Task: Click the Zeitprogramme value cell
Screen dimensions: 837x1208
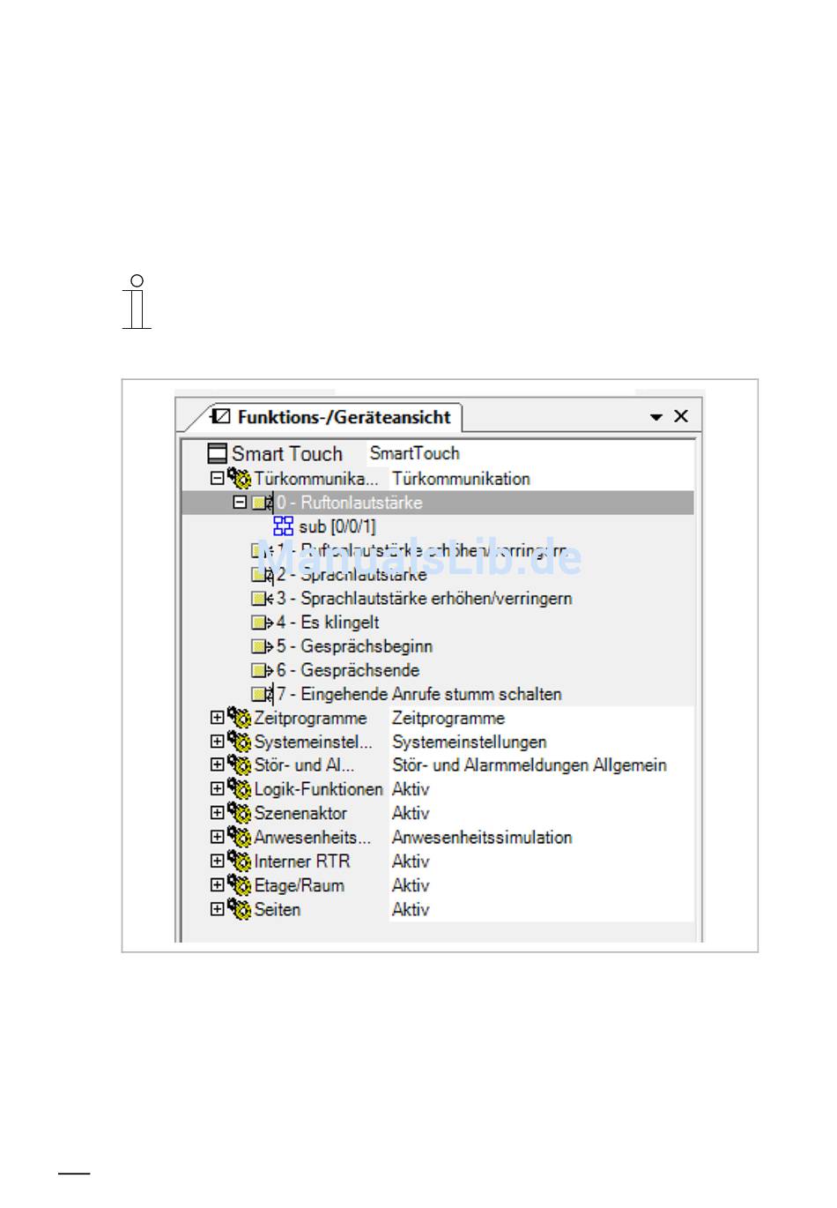Action: point(448,718)
